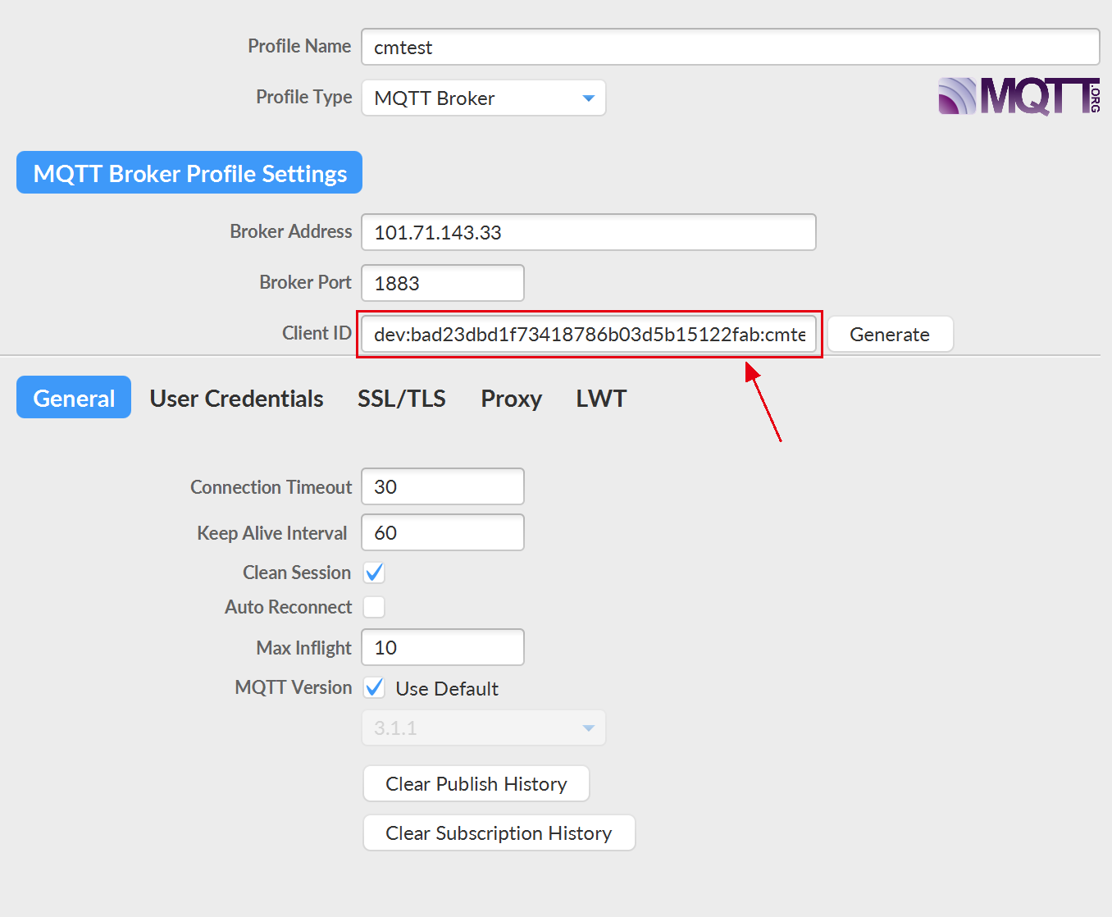Image resolution: width=1112 pixels, height=917 pixels.
Task: Select the Proxy tab
Action: pos(511,399)
